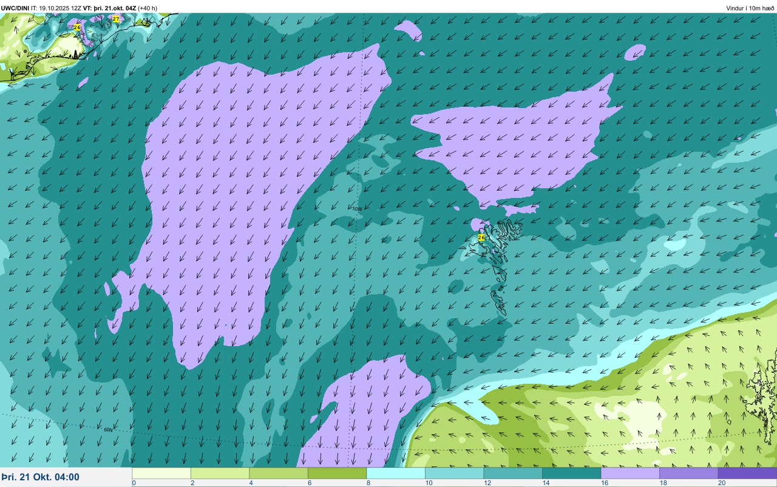Click the legend scale number '4'
Viewport: 777px width, 487px height.
(x=250, y=483)
